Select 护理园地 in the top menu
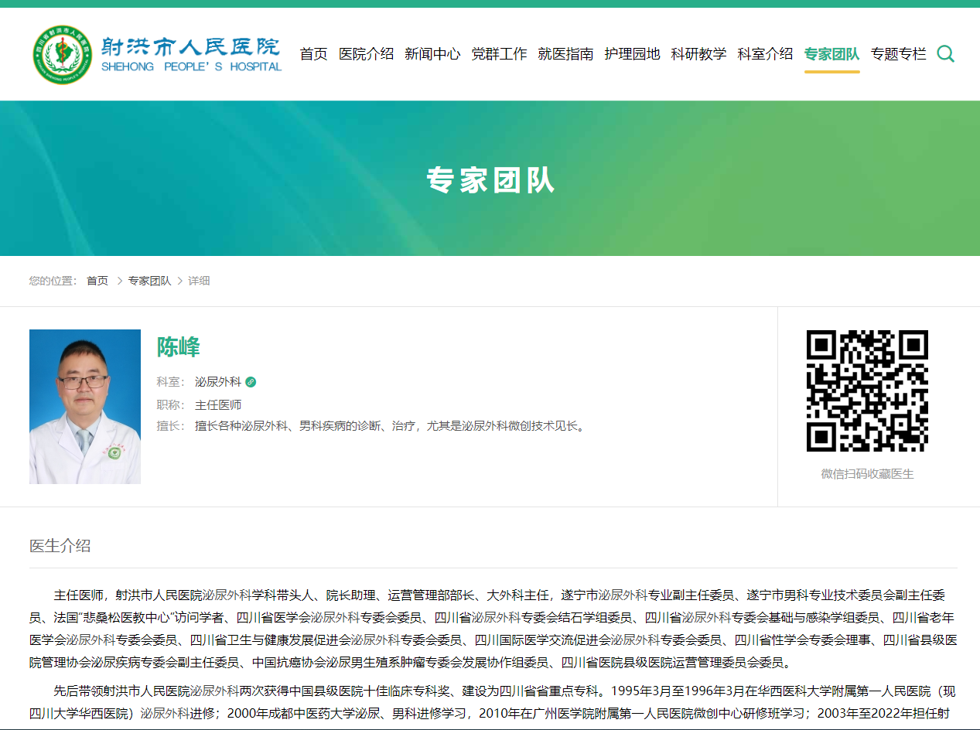The image size is (980, 730). pos(632,54)
